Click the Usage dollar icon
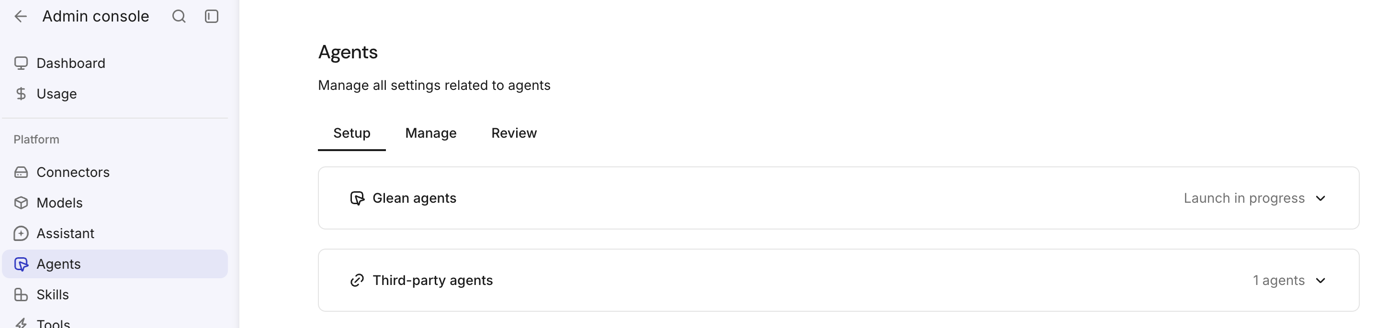Image resolution: width=1400 pixels, height=328 pixels. pyautogui.click(x=21, y=94)
